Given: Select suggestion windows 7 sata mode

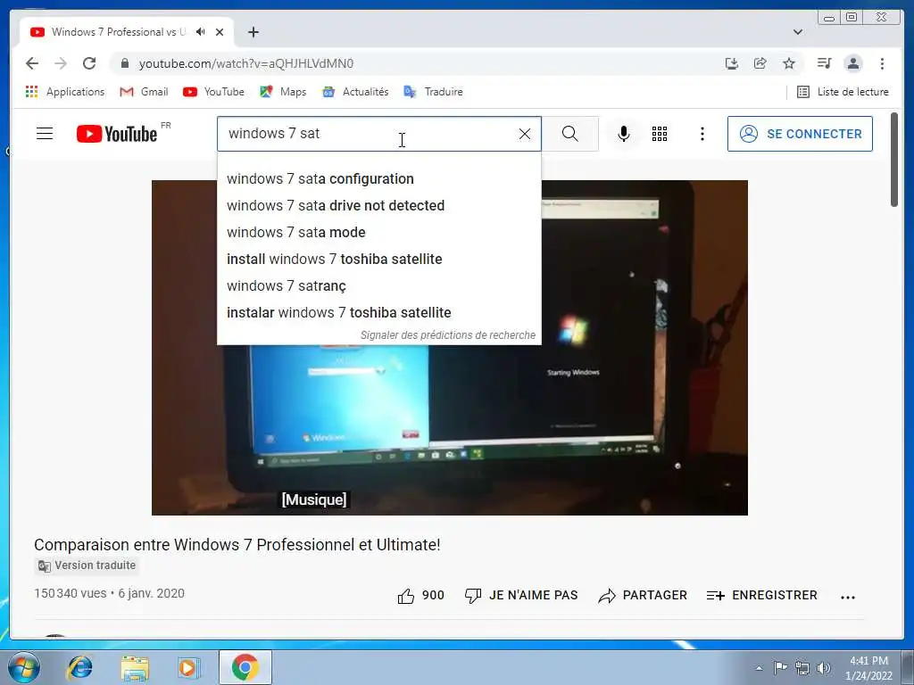Looking at the screenshot, I should click(x=378, y=233).
